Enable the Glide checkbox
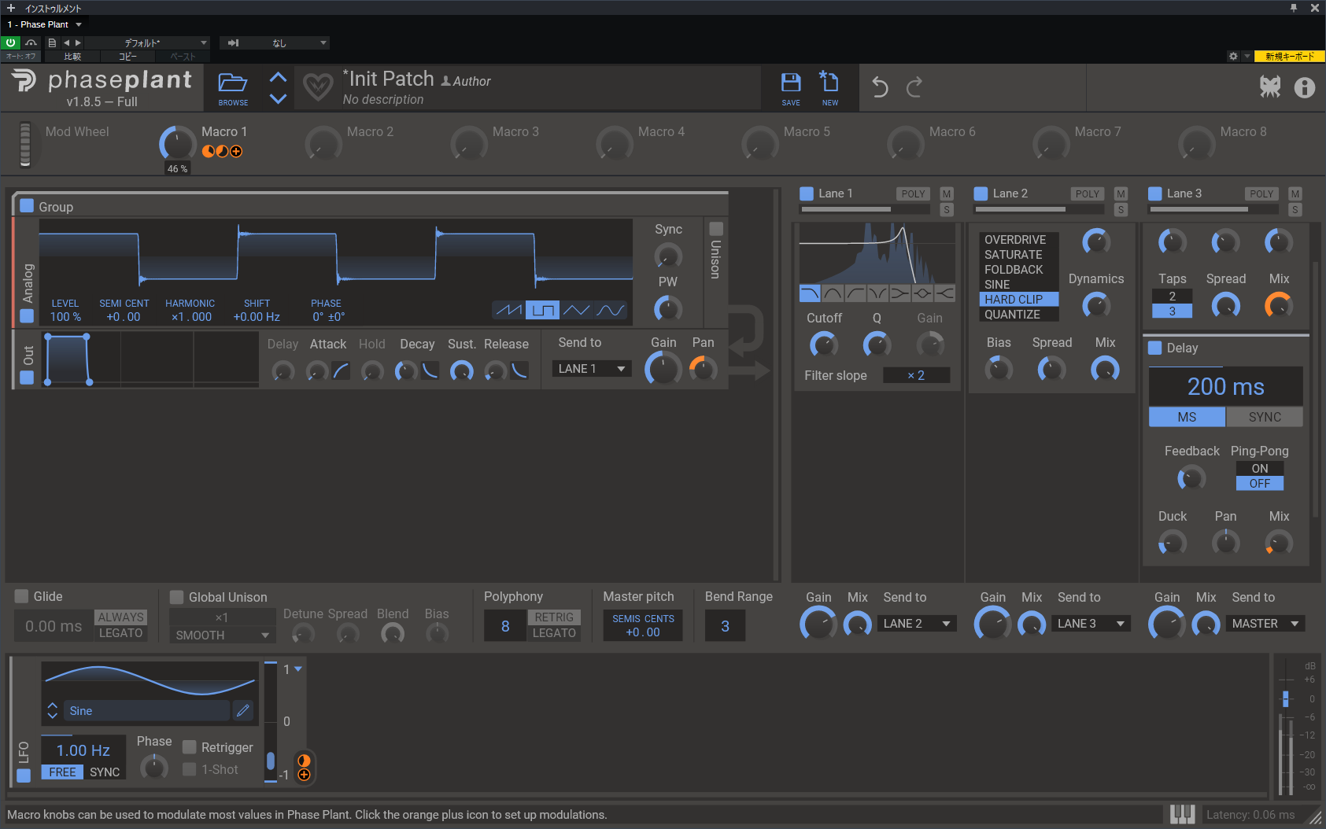The height and width of the screenshot is (829, 1326). [21, 596]
